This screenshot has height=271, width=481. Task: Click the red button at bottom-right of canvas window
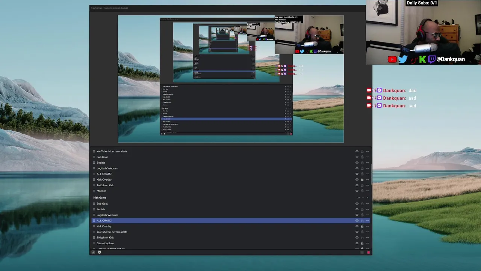click(x=369, y=252)
